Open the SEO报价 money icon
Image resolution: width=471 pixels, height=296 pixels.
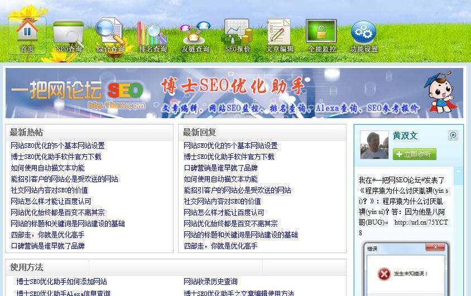(x=237, y=36)
